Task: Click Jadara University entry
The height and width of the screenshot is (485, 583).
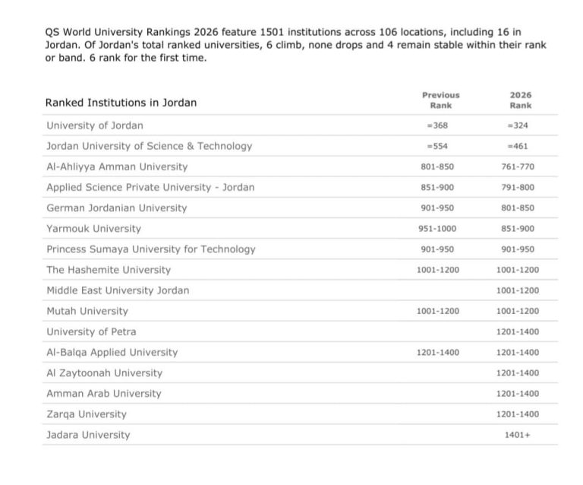Action: coord(88,435)
